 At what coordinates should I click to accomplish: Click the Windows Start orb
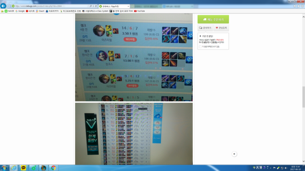[4, 167]
